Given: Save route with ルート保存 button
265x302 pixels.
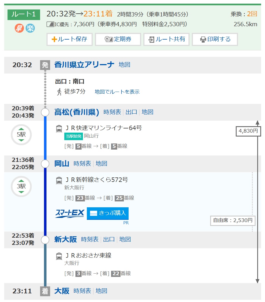Looking at the screenshot, I should [x=69, y=39].
